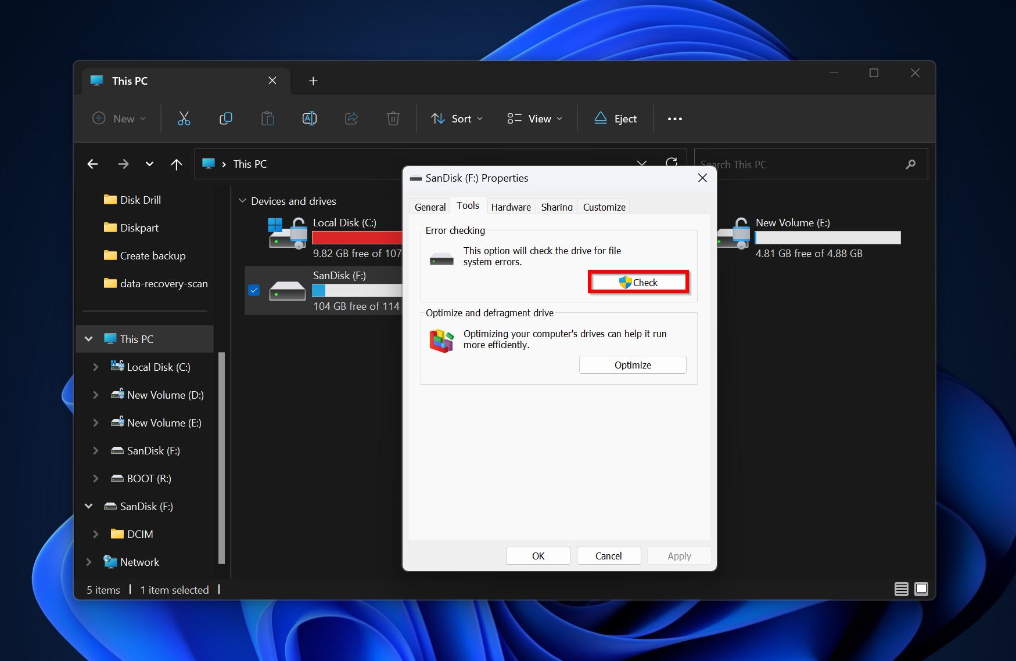Collapse the Devices and drives group
Viewport: 1016px width, 661px height.
(243, 201)
